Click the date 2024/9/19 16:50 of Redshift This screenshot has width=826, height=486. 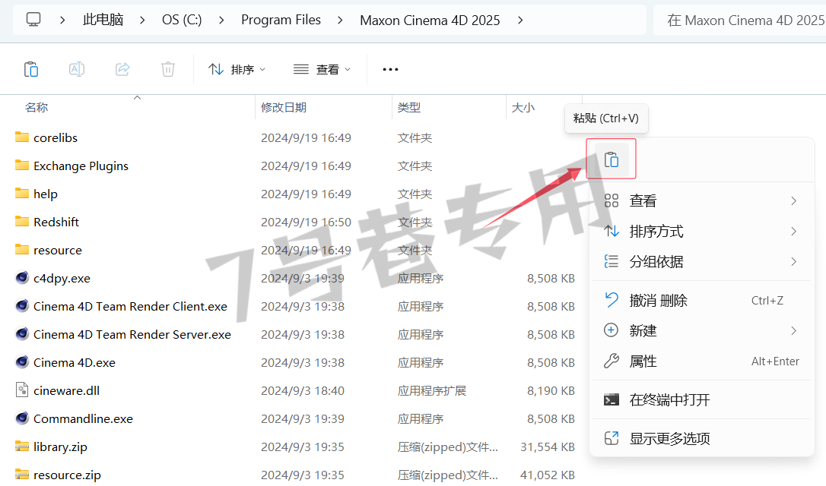[306, 222]
